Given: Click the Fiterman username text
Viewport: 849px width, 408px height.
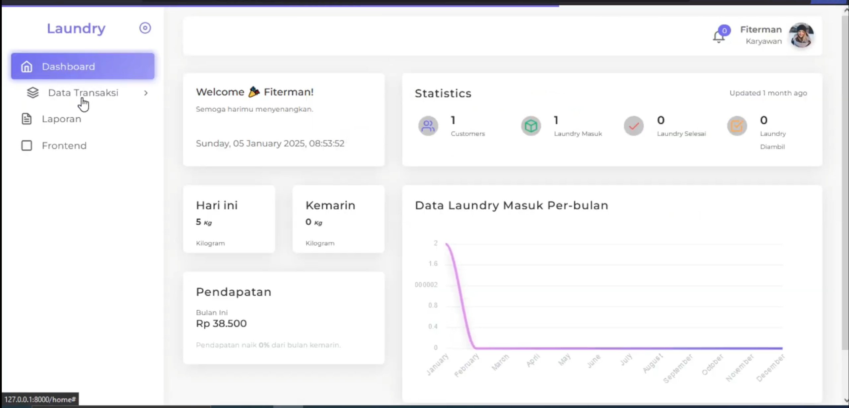Looking at the screenshot, I should tap(761, 29).
